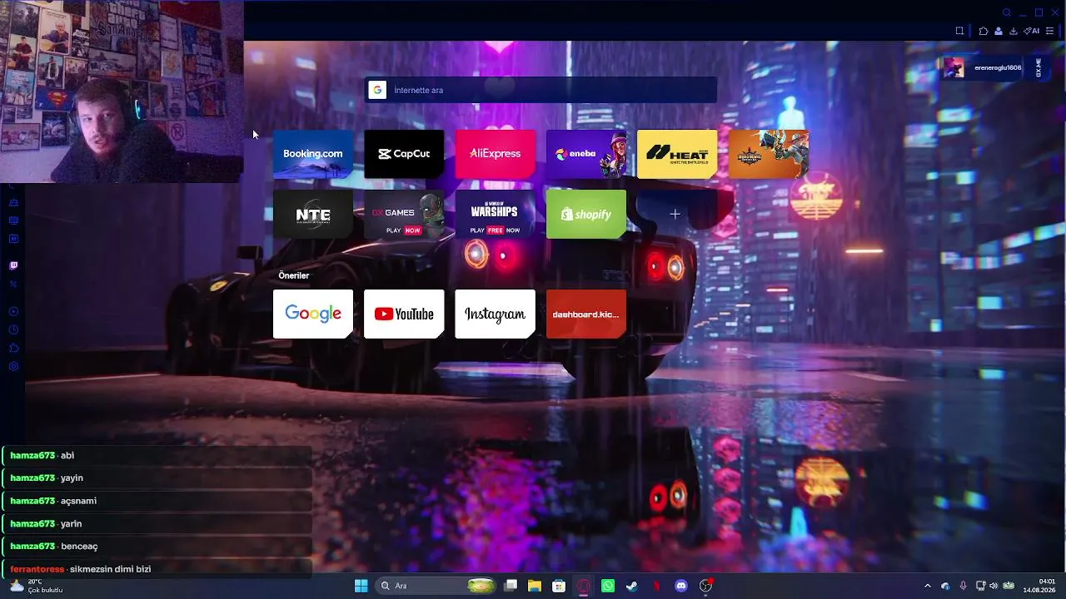Open the sidebar player icon
The width and height of the screenshot is (1066, 599).
point(13,311)
